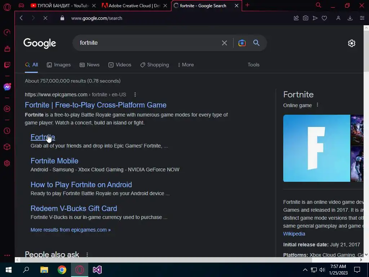Viewport: 369px width, 277px height.
Task: Open the downloads panel
Action: pyautogui.click(x=350, y=18)
